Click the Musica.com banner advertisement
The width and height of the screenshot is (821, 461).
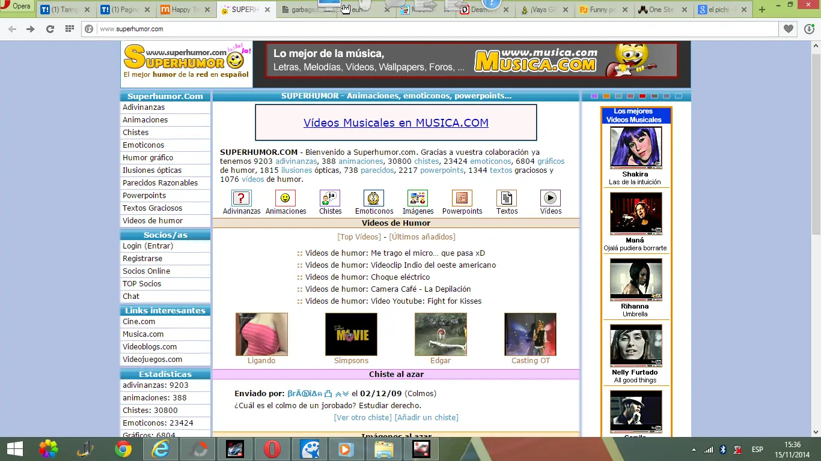point(472,60)
